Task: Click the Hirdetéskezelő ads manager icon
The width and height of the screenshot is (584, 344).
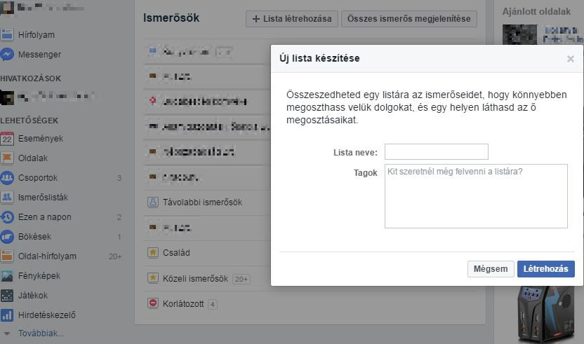Action: [7, 315]
